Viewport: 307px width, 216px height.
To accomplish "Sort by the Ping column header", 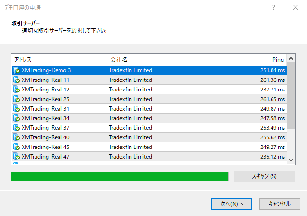I will (x=266, y=59).
